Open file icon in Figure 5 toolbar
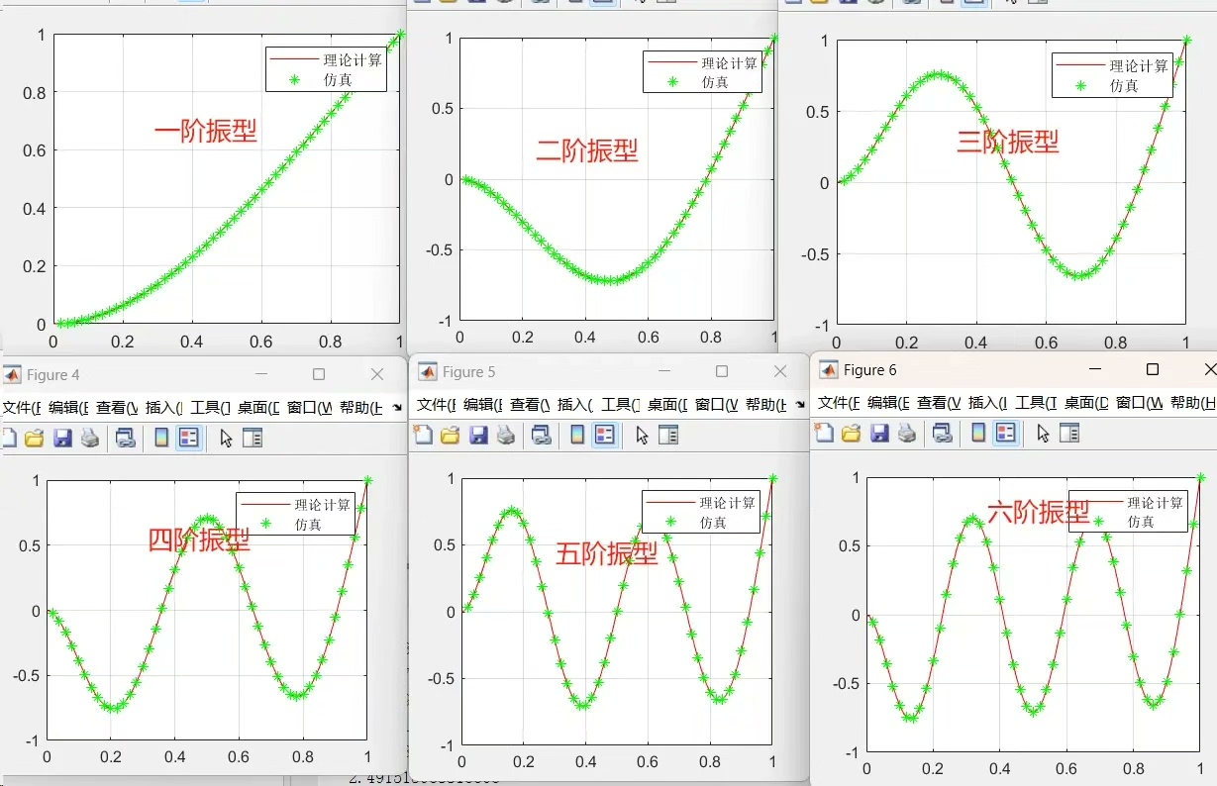The height and width of the screenshot is (786, 1217). 451,434
